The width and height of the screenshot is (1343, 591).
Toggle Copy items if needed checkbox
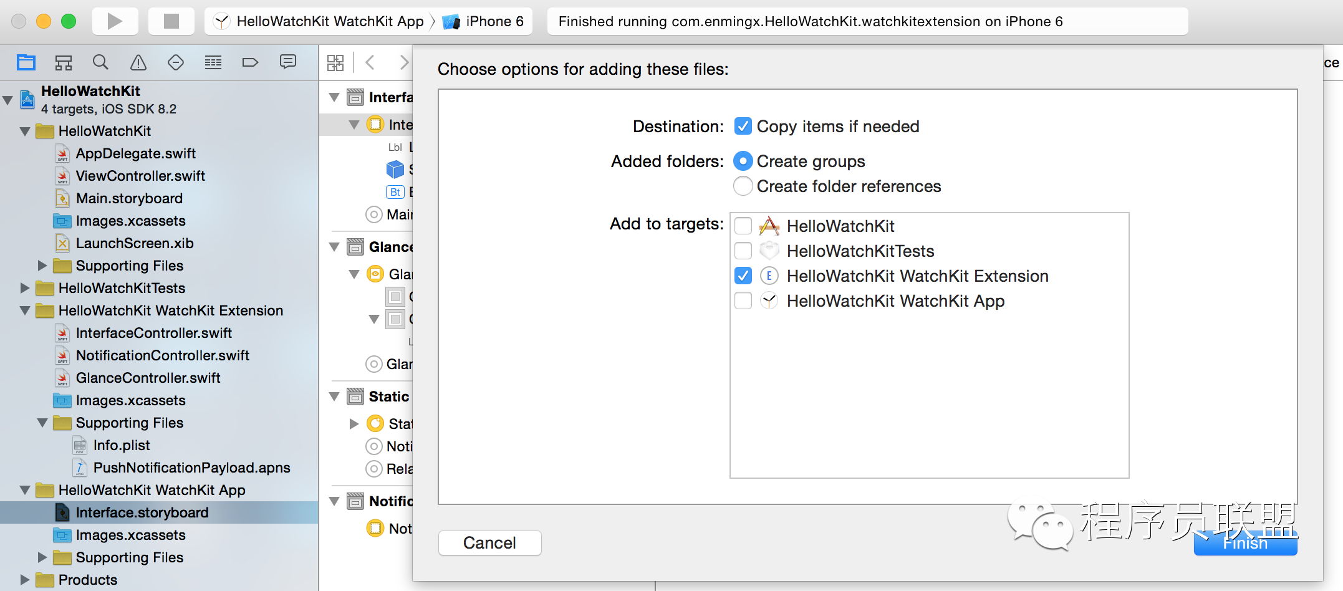point(743,127)
